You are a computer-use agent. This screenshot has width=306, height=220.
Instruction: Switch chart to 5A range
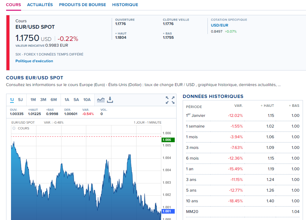(76, 100)
